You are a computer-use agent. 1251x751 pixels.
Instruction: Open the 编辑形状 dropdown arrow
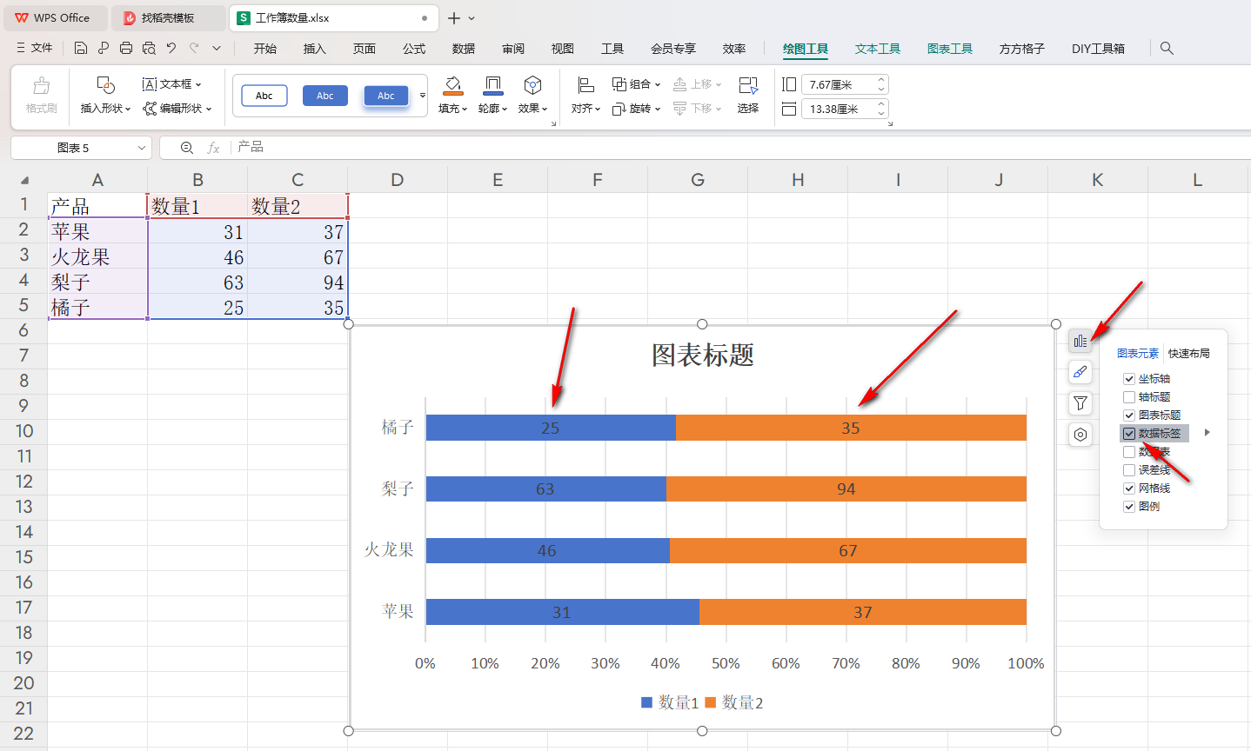point(209,109)
